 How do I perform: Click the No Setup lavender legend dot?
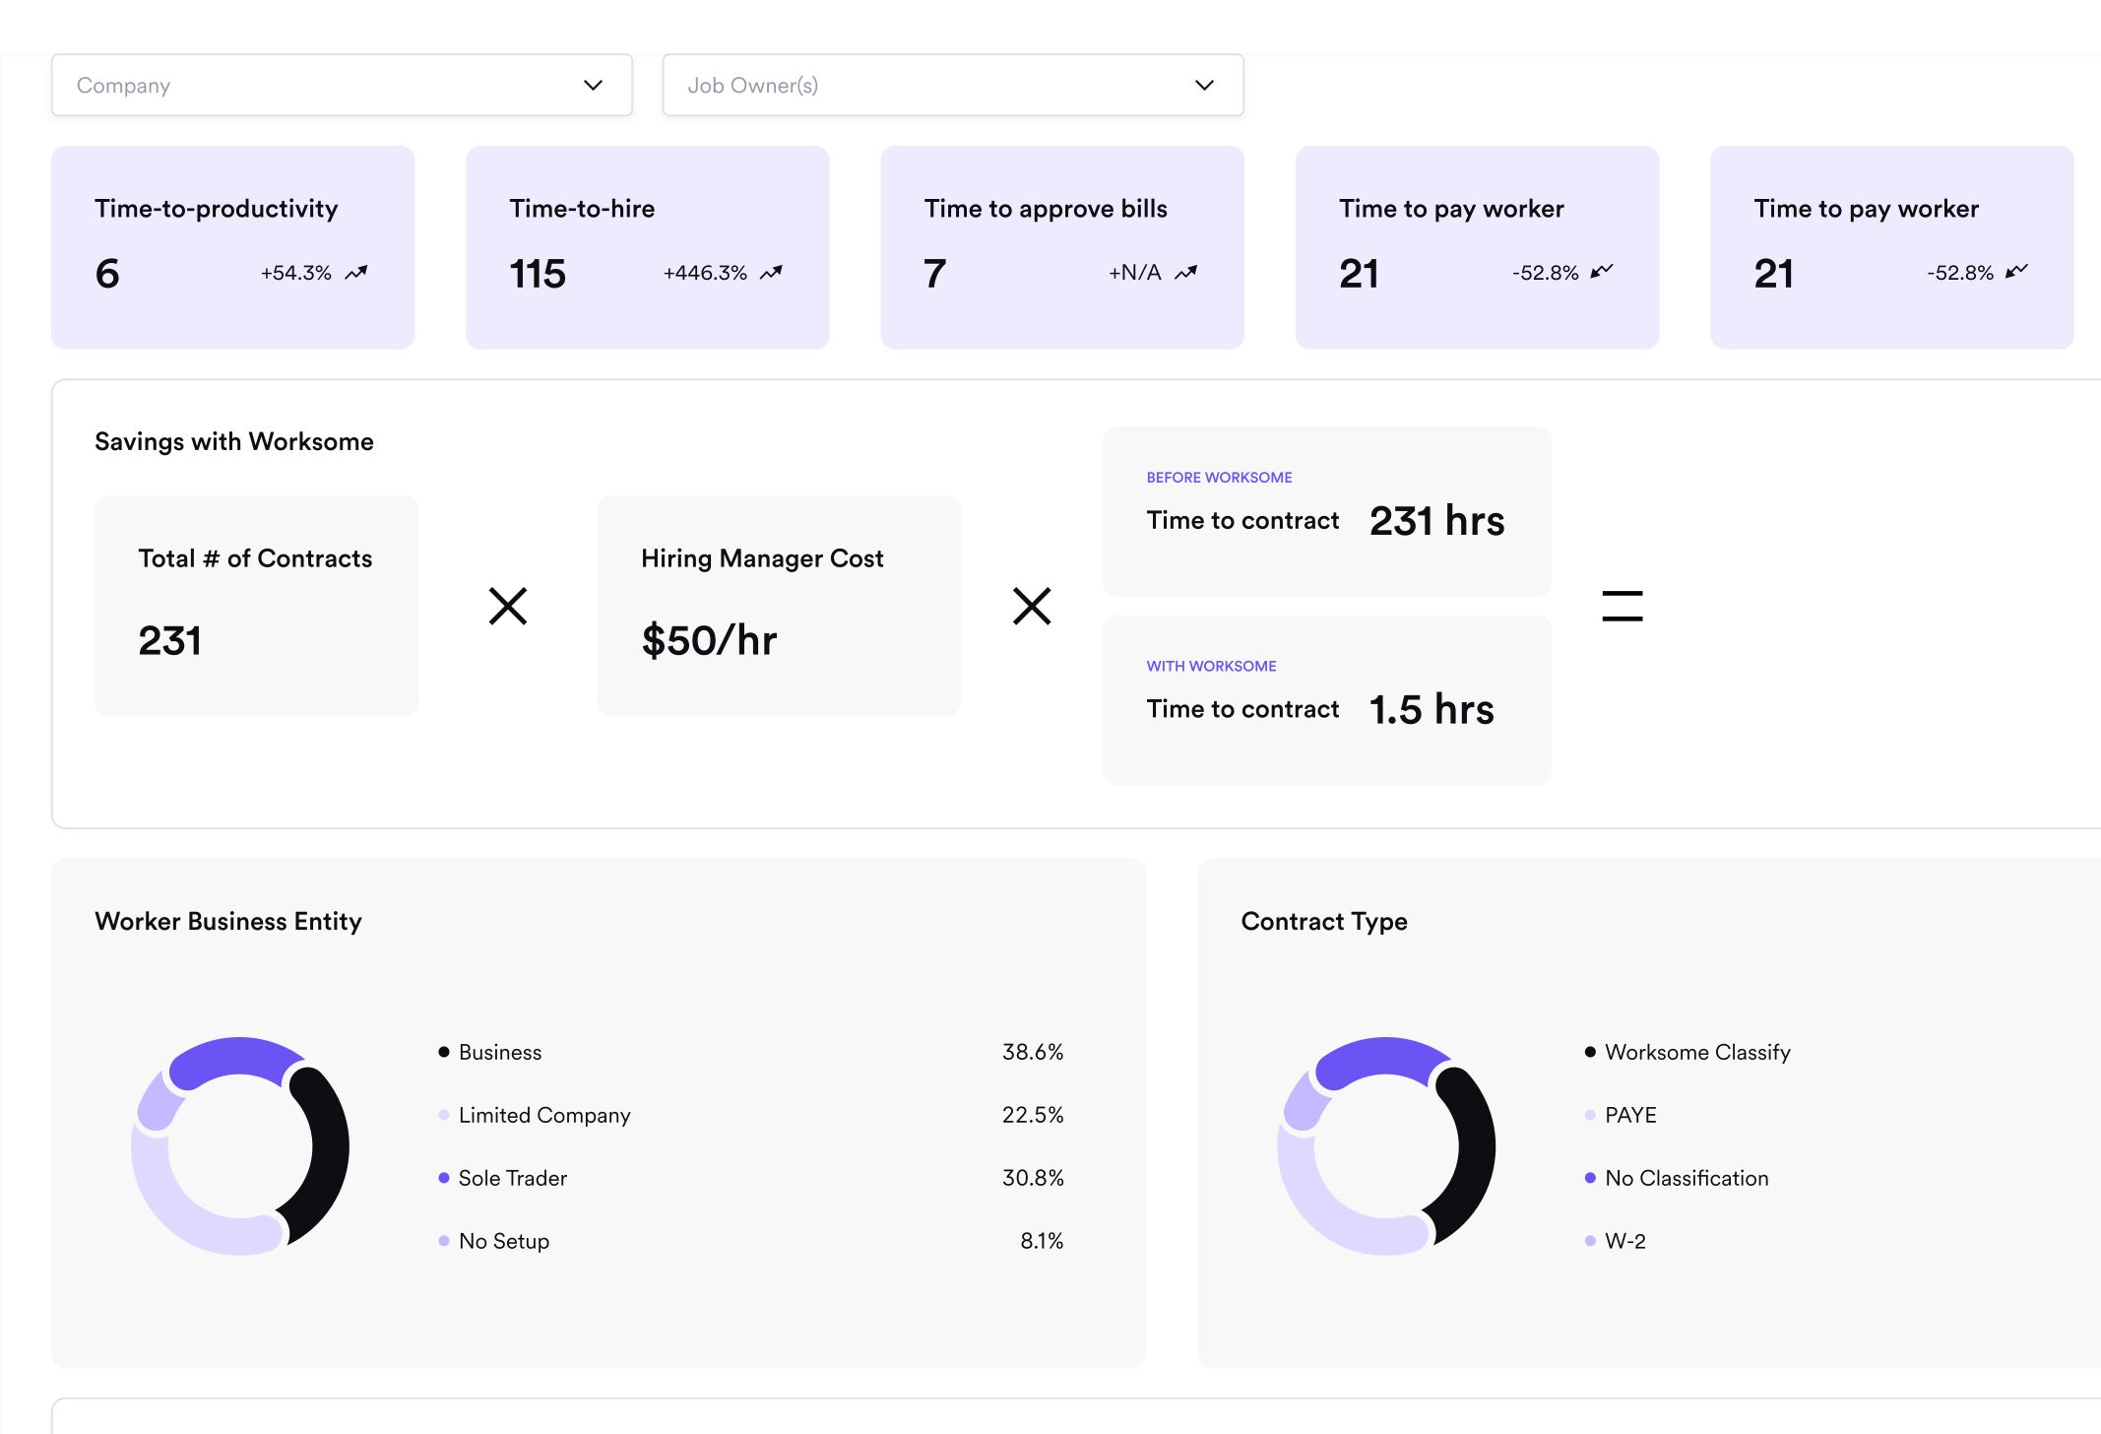point(444,1241)
